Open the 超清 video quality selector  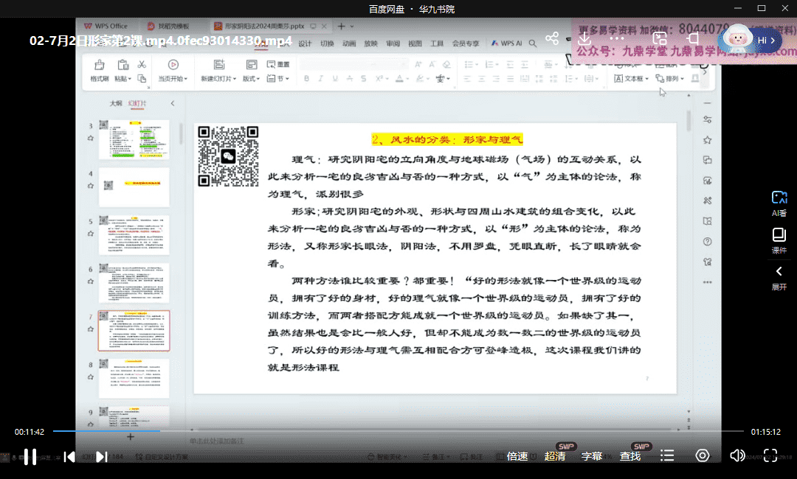coord(555,456)
